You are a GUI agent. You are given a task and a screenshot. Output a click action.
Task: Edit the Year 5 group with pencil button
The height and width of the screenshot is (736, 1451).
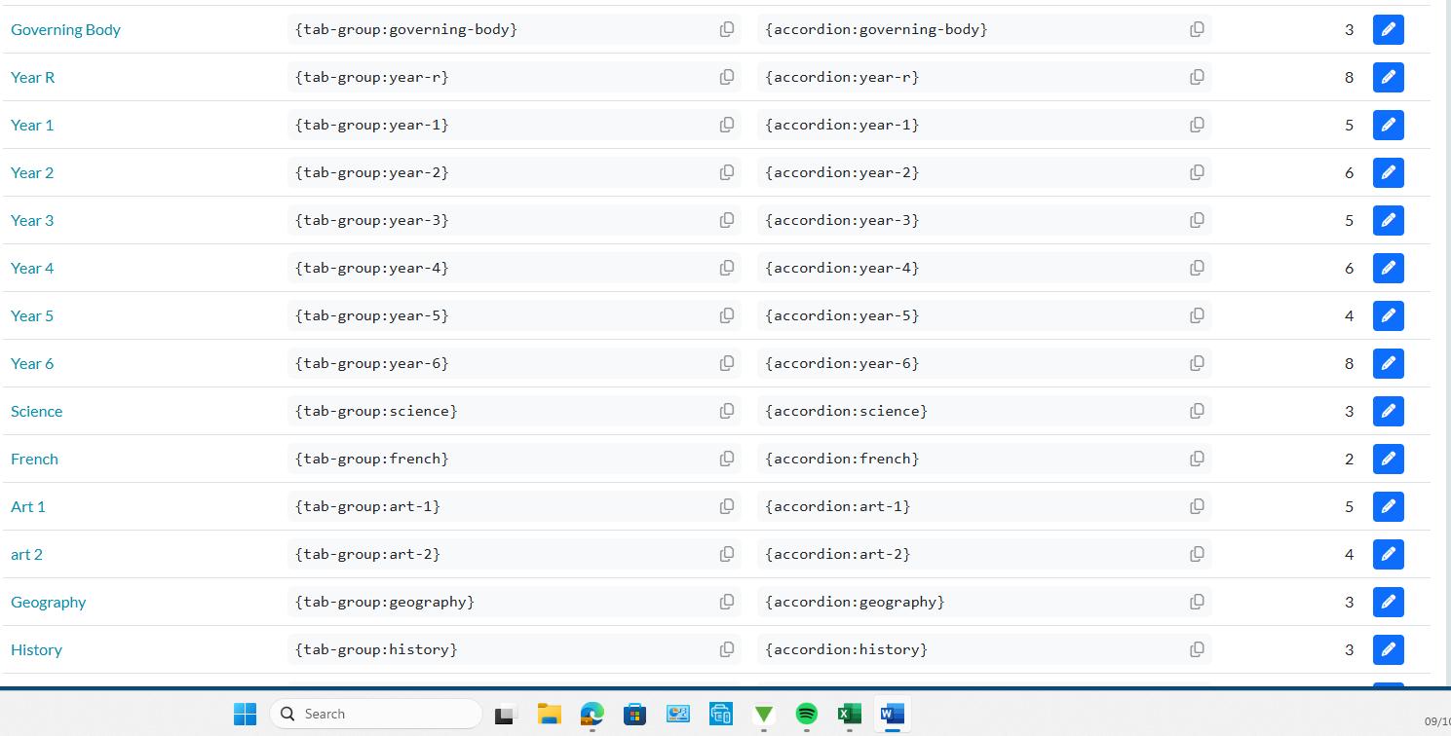pos(1388,315)
